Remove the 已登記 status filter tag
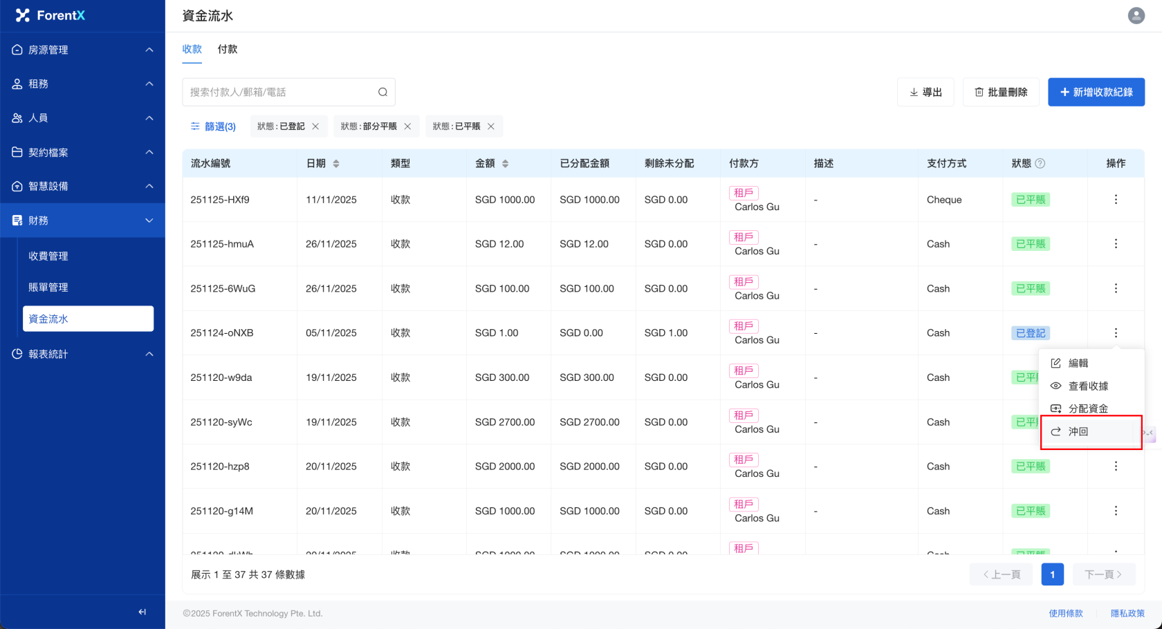Screen dimensions: 1162x629 coord(315,126)
